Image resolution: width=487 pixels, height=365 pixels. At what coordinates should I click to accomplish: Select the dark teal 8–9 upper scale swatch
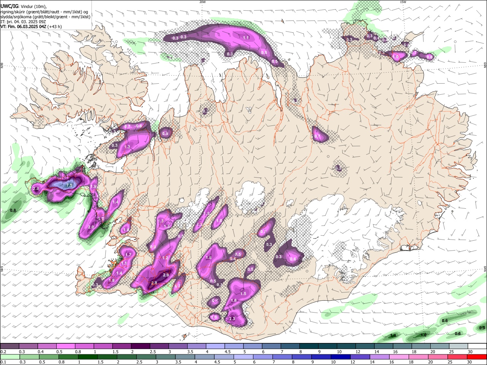pyautogui.click(x=309, y=346)
